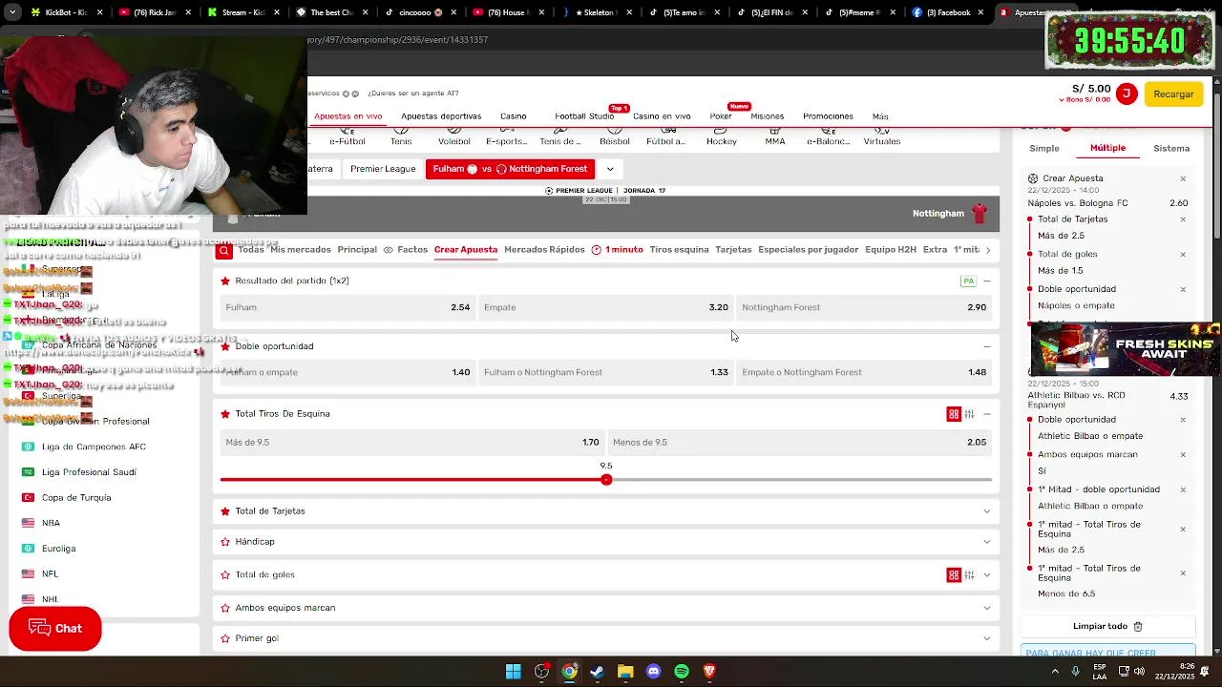Viewport: 1222px width, 687px height.
Task: Collapse the Resultado del partido market
Action: [x=987, y=281]
